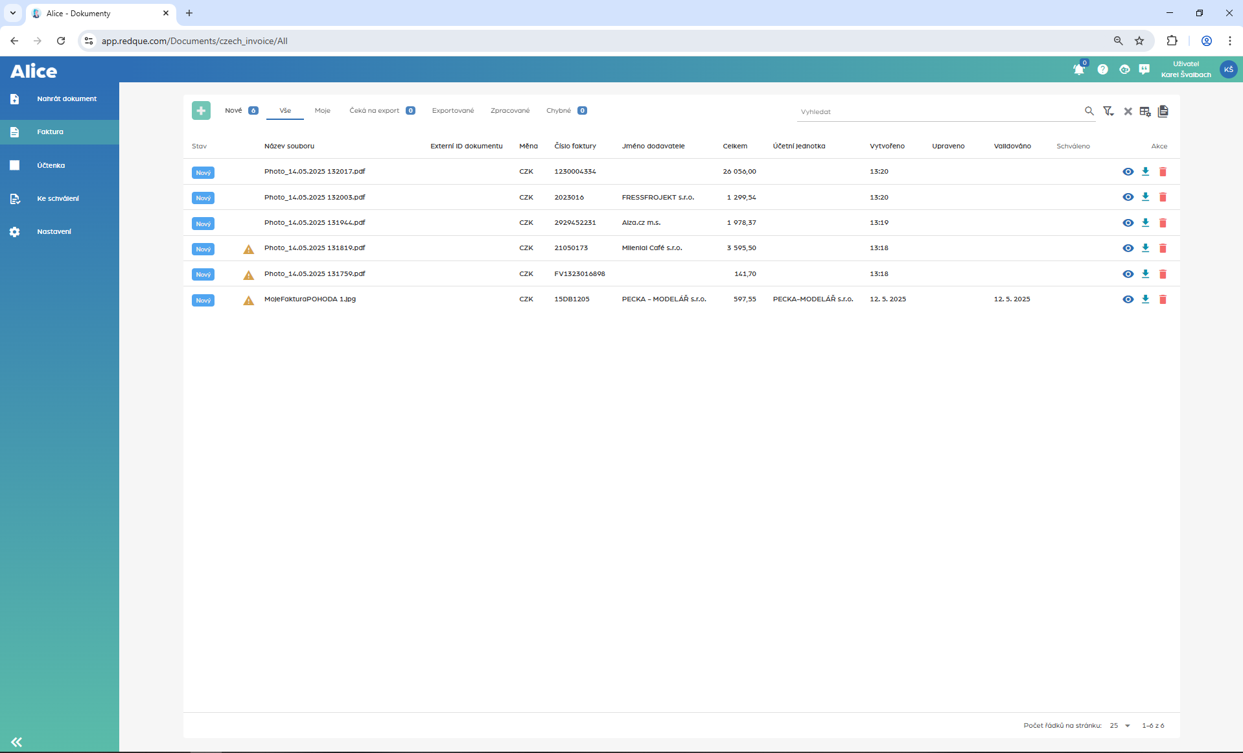Switch to the Moje tab
Screen dimensions: 1243x753
(x=323, y=111)
